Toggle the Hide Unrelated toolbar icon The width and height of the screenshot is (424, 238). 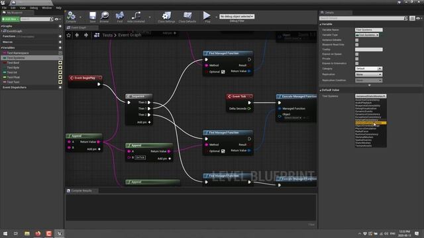(x=136, y=16)
